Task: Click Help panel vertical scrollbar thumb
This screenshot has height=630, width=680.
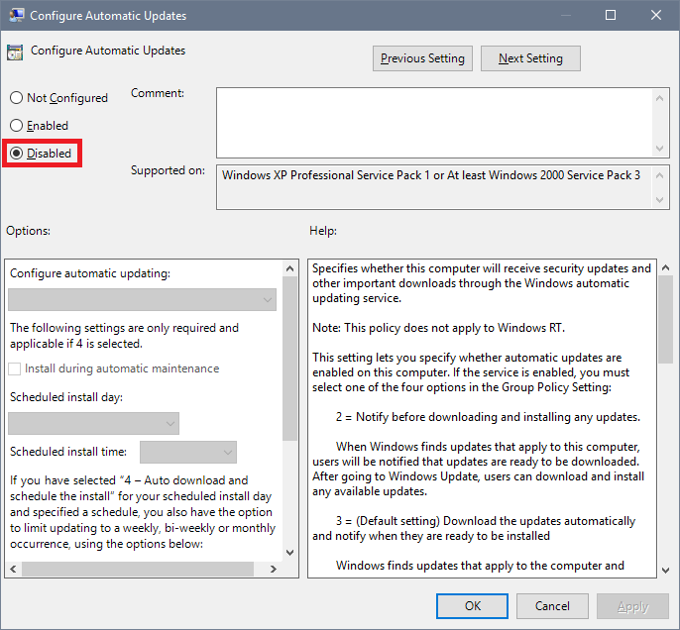Action: [x=665, y=320]
